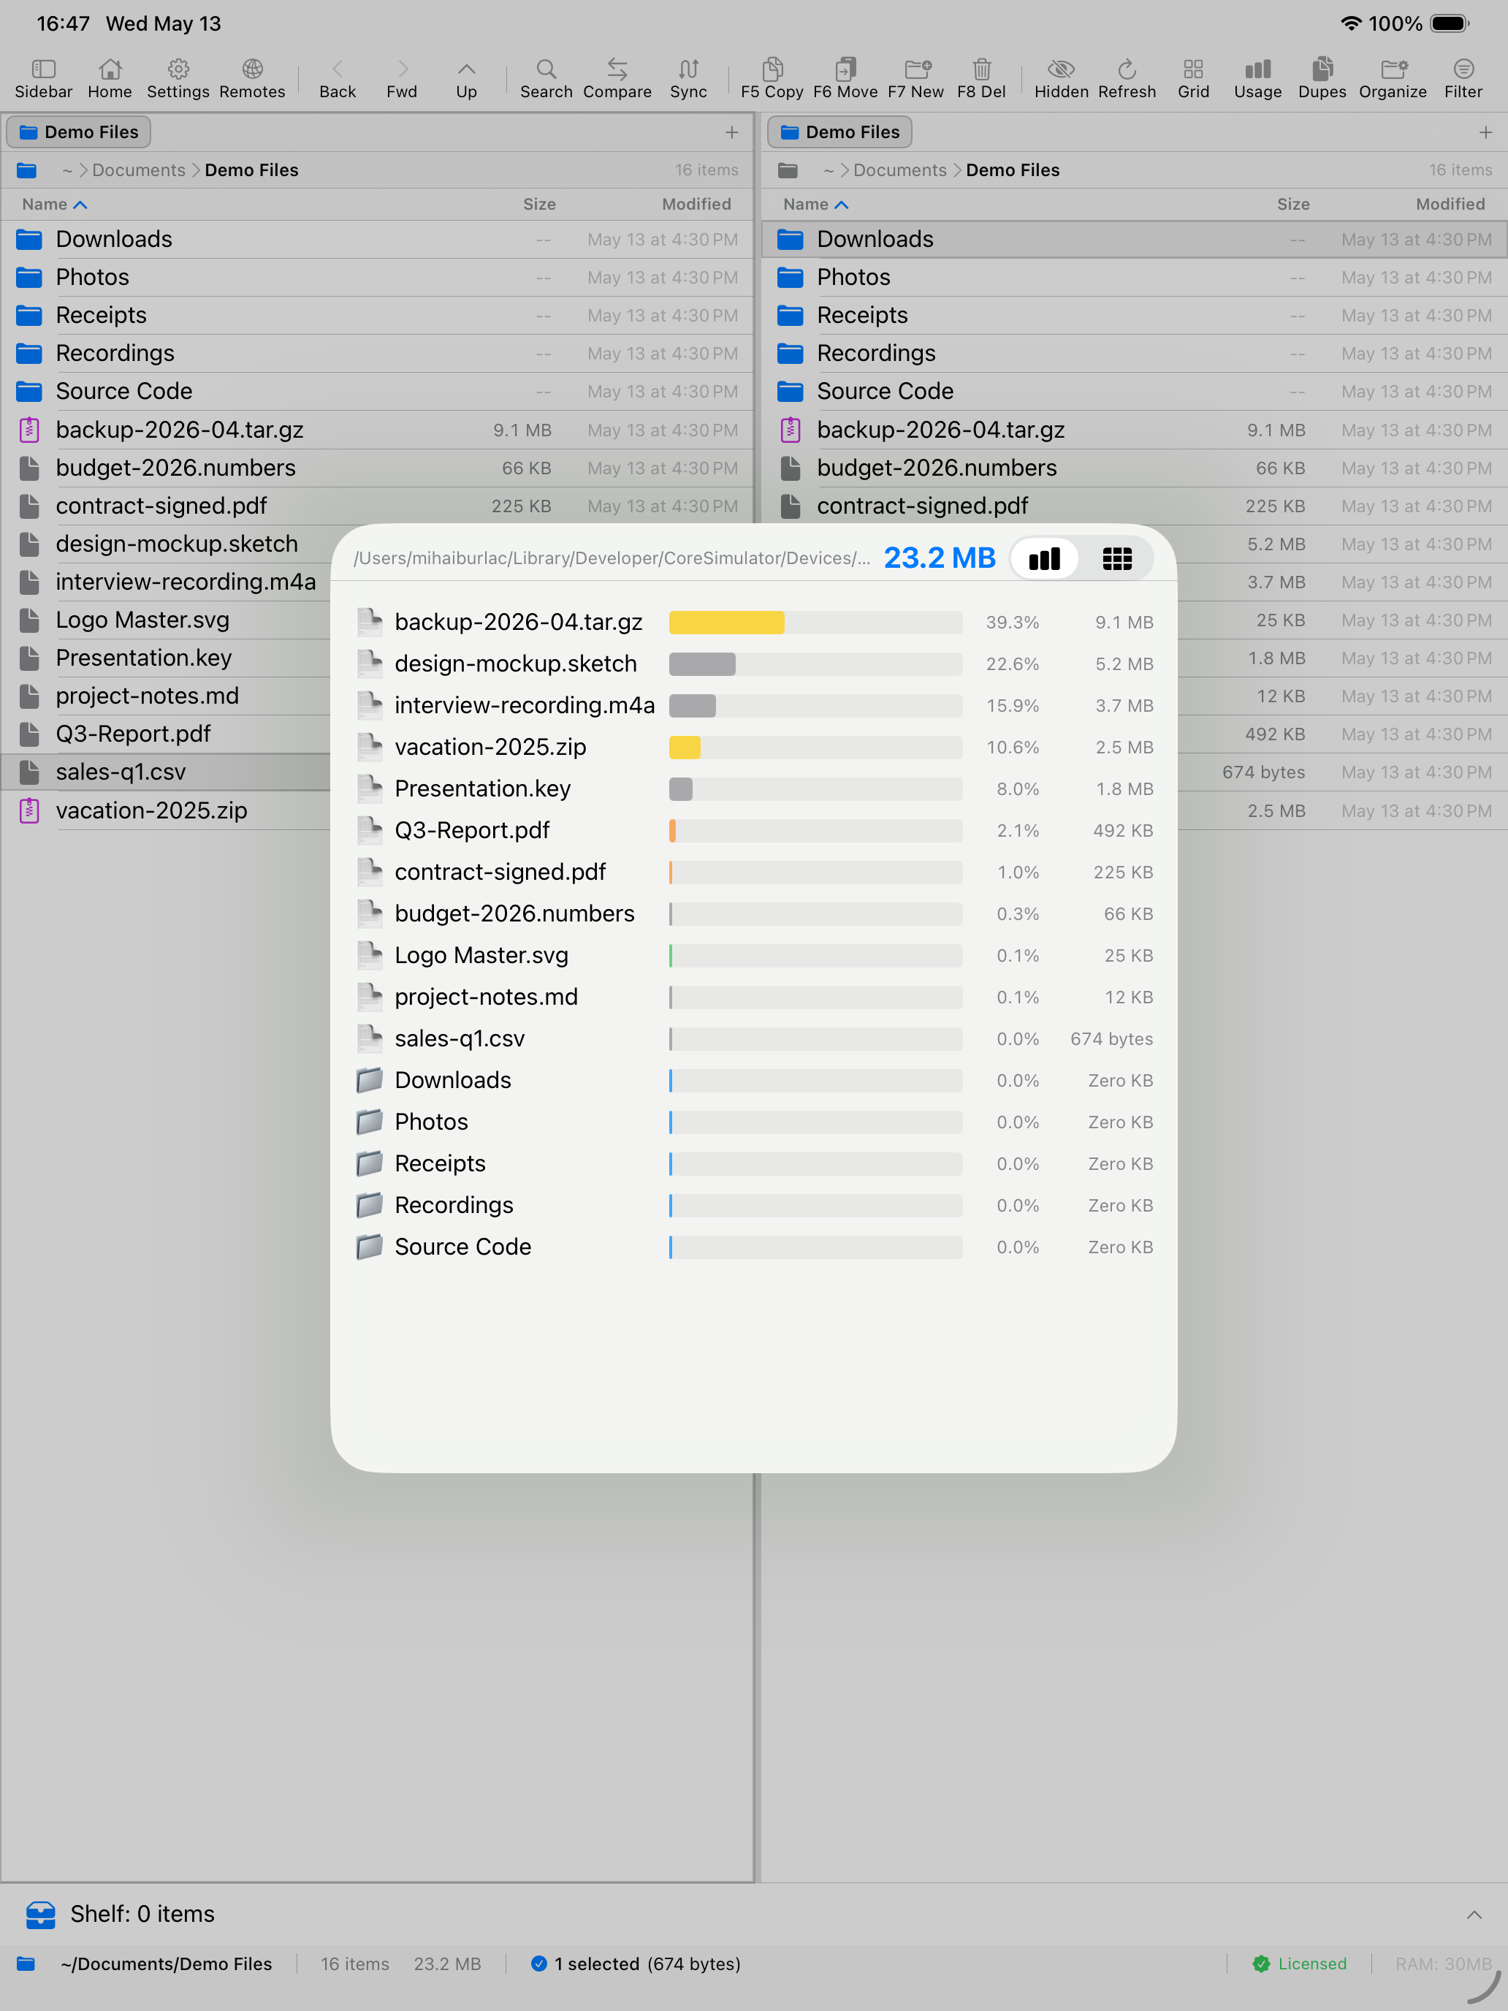
Task: Find duplicates with Dupes
Action: (x=1322, y=79)
